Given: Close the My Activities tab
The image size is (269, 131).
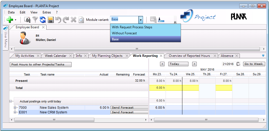Looking at the screenshot, I should pyautogui.click(x=38, y=56).
